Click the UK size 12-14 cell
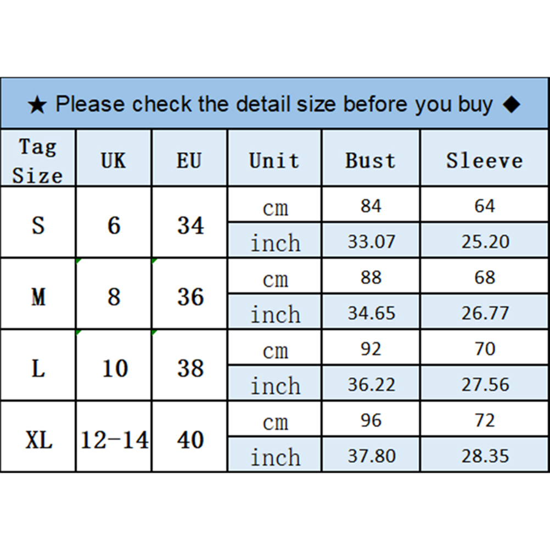Image resolution: width=550 pixels, height=550 pixels. 114,440
